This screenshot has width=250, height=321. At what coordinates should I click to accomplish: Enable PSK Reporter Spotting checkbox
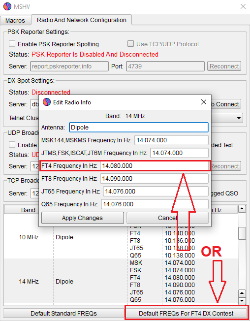(x=12, y=44)
